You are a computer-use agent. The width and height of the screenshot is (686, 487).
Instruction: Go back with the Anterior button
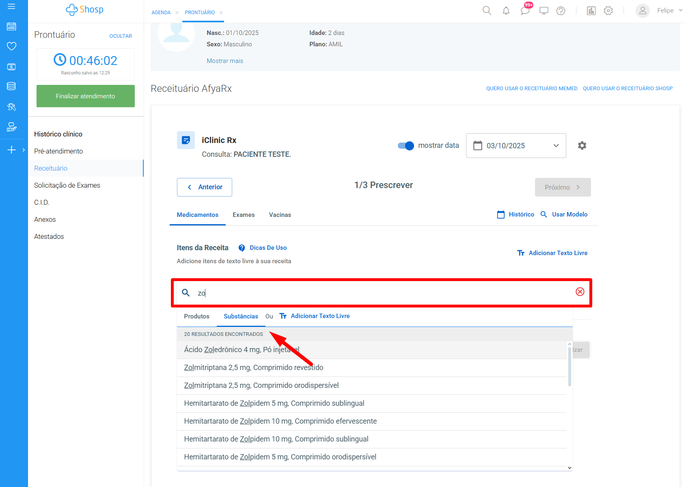coord(204,187)
